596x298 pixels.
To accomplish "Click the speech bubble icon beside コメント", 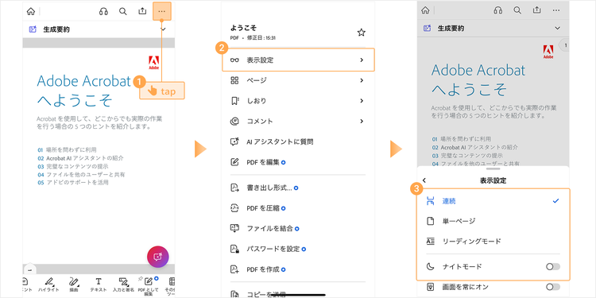I will [x=234, y=122].
